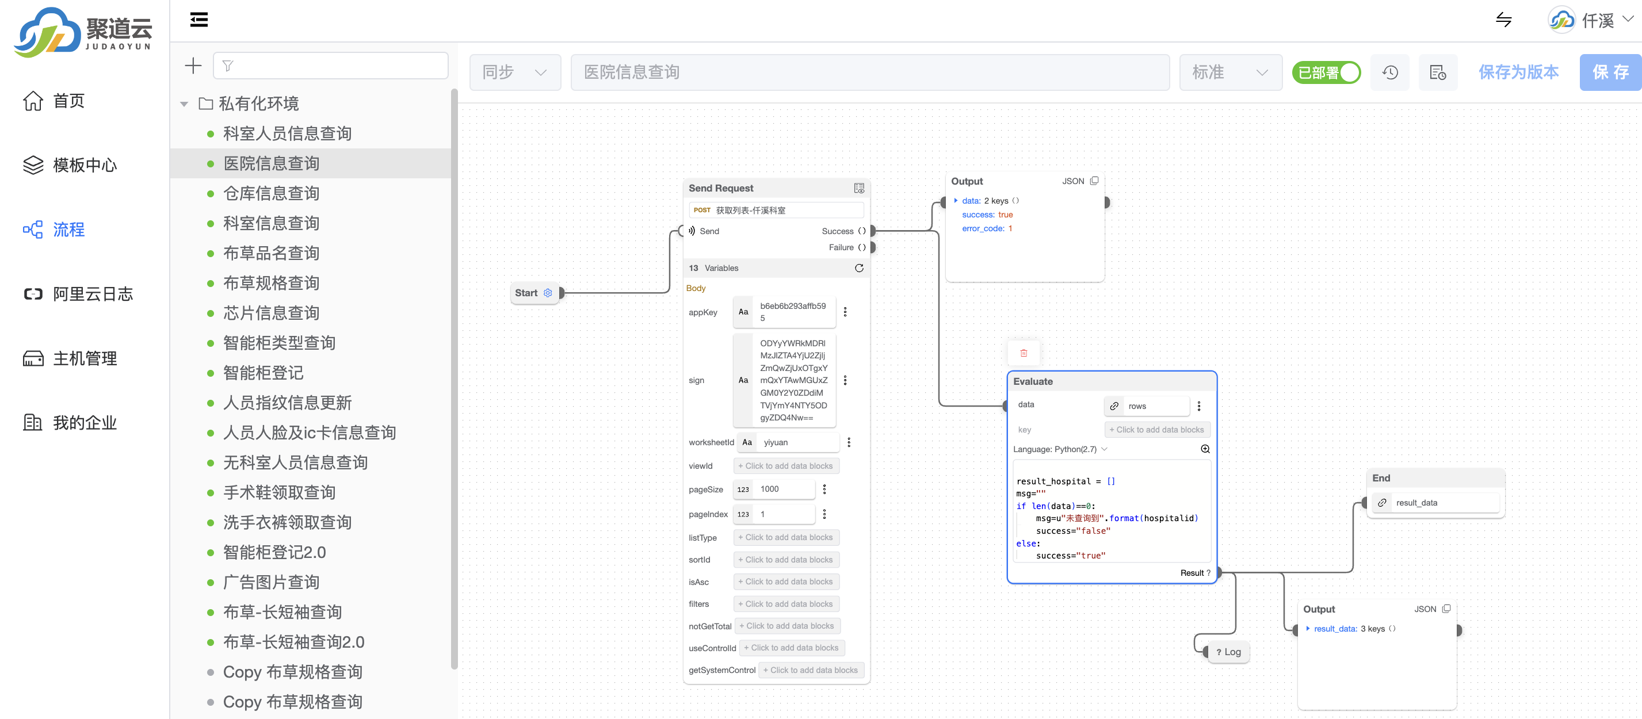Open worksheetId field options menu
The image size is (1642, 719).
[x=849, y=442]
